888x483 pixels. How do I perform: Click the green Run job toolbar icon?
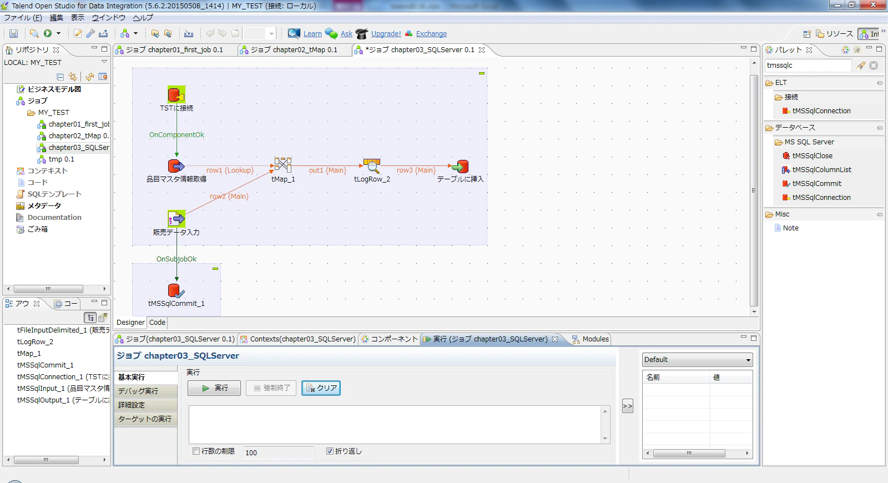click(x=48, y=33)
